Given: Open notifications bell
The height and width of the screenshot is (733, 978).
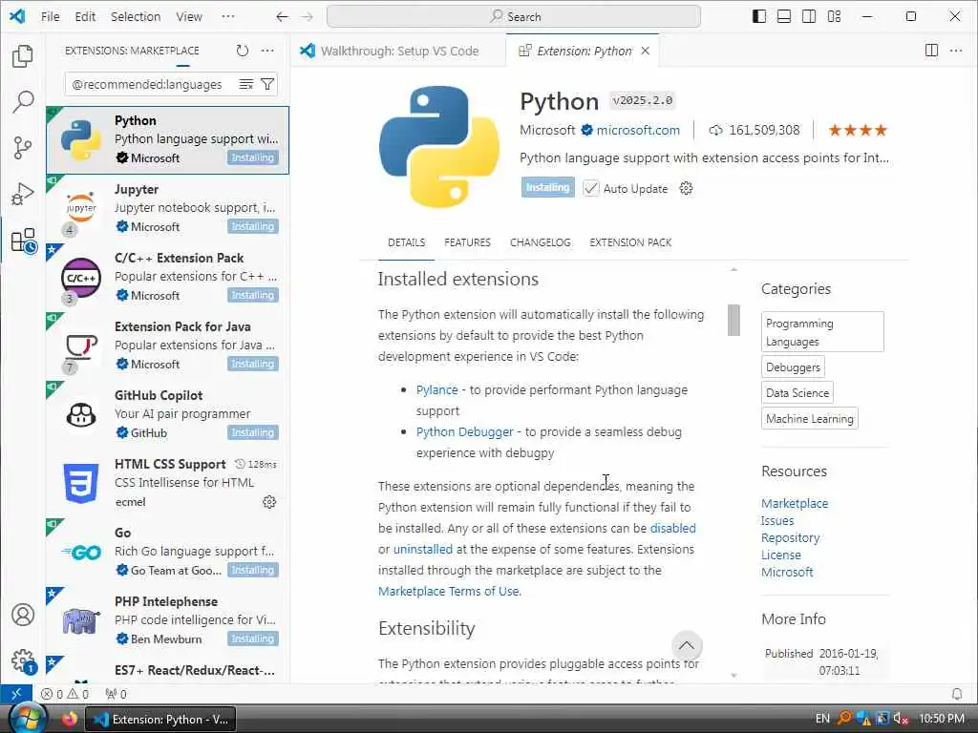Looking at the screenshot, I should 956,694.
